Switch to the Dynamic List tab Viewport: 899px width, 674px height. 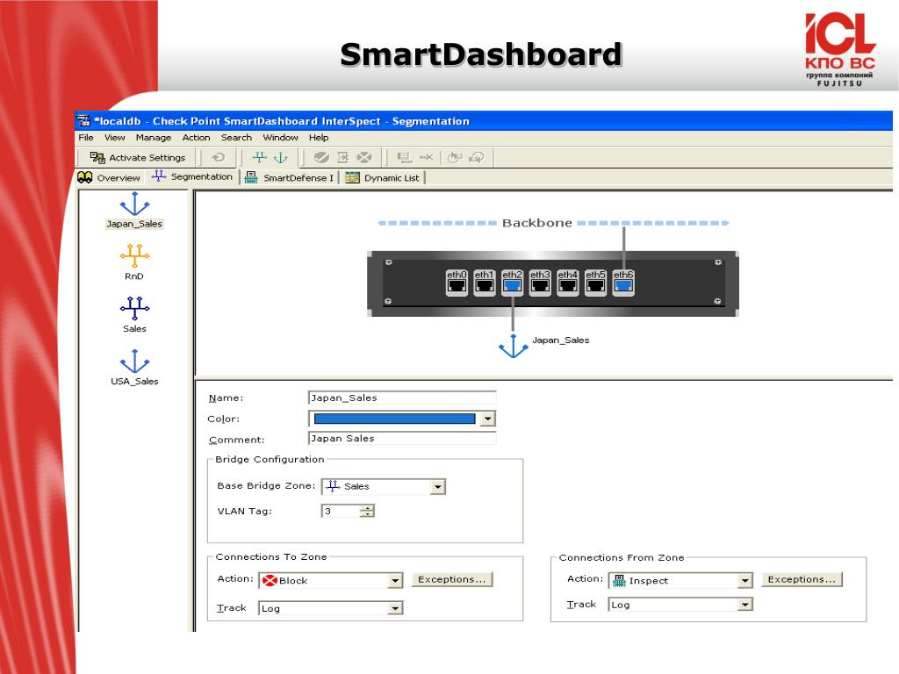pos(383,177)
